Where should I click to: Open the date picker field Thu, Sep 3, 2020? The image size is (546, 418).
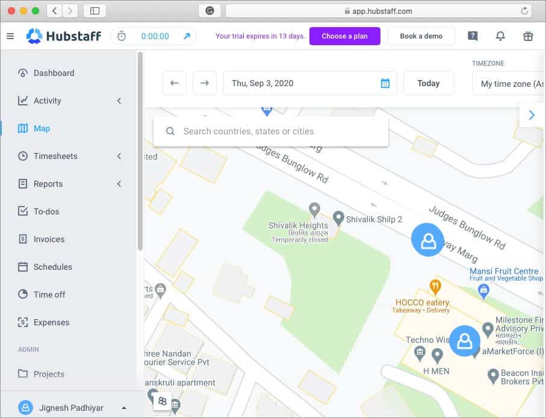tap(309, 83)
